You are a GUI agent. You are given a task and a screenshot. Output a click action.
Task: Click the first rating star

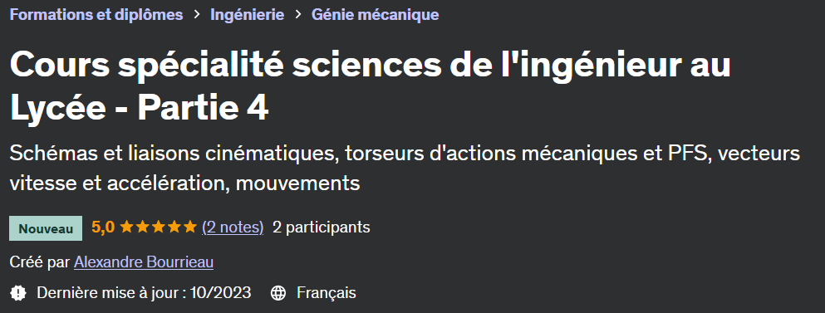pyautogui.click(x=126, y=227)
